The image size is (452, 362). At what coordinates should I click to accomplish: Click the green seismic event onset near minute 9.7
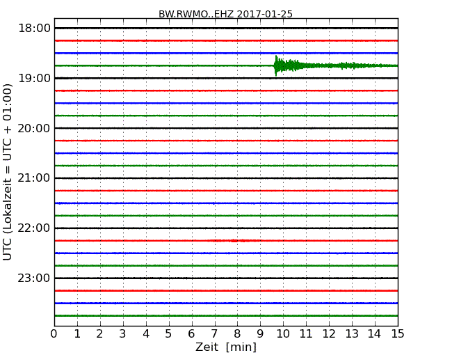(276, 66)
